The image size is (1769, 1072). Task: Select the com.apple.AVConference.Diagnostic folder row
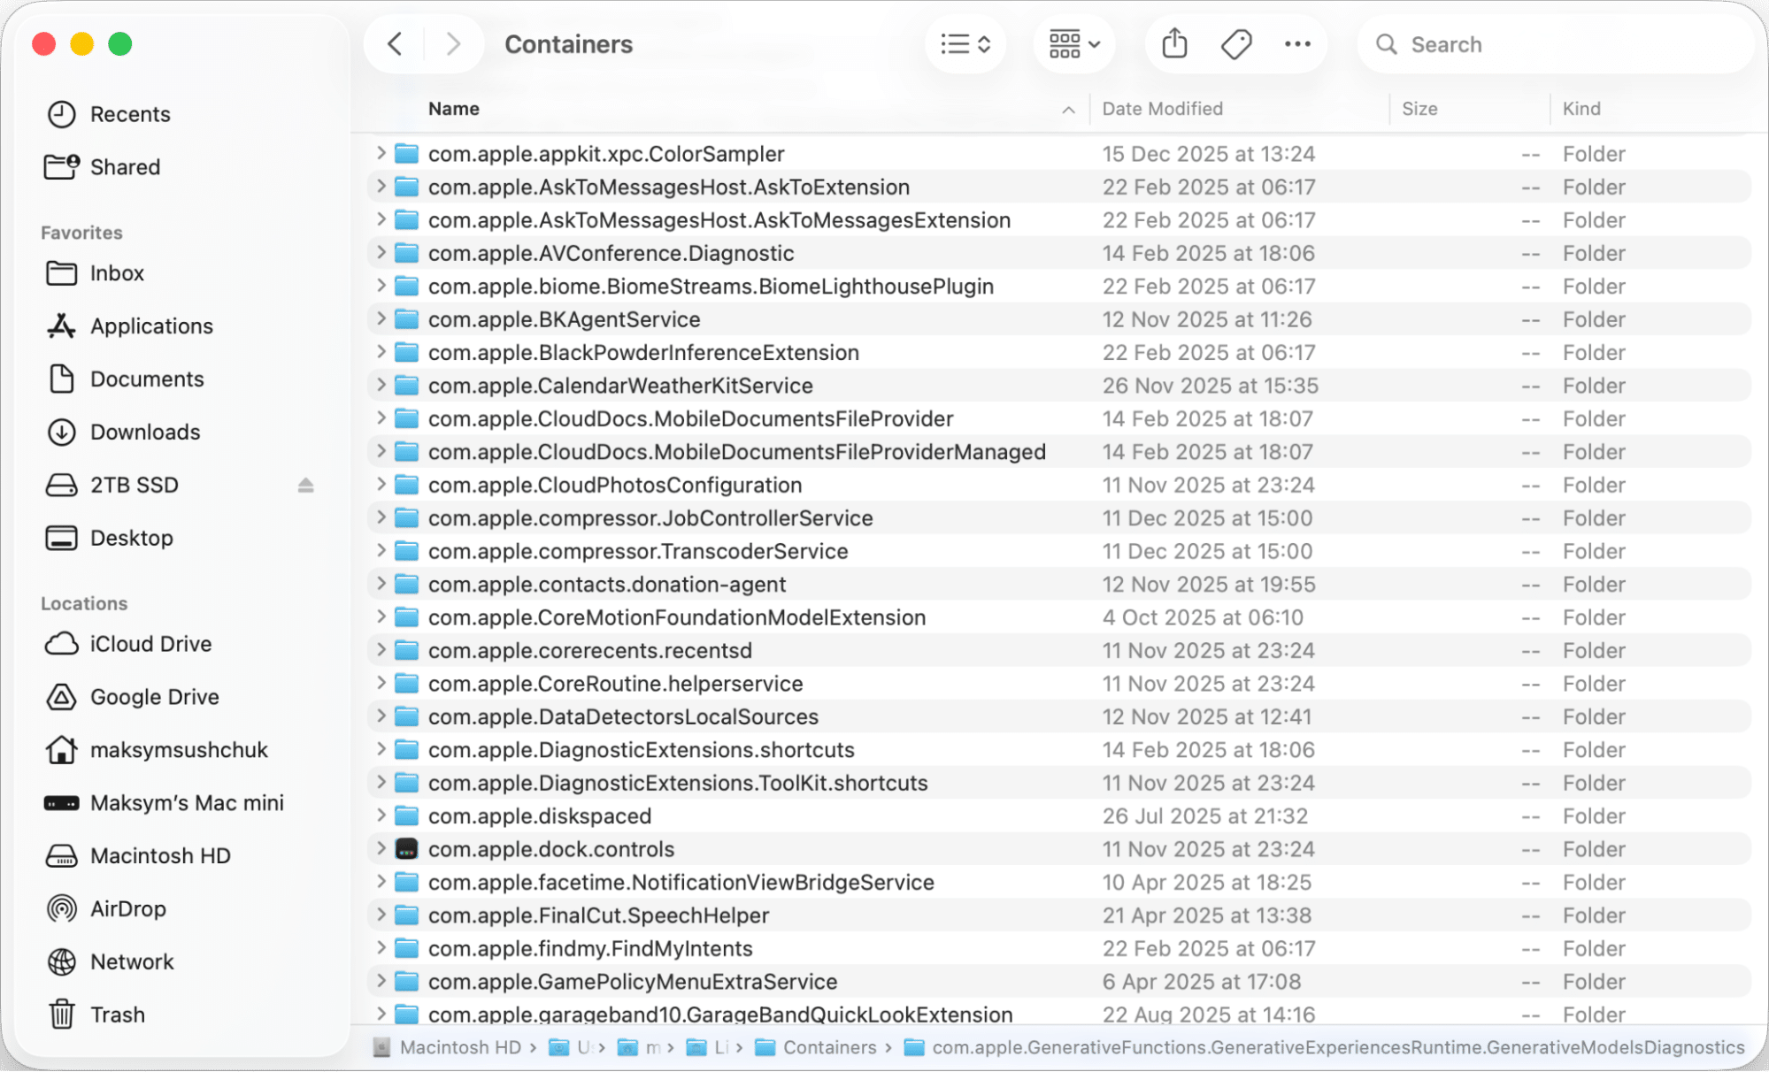1059,253
